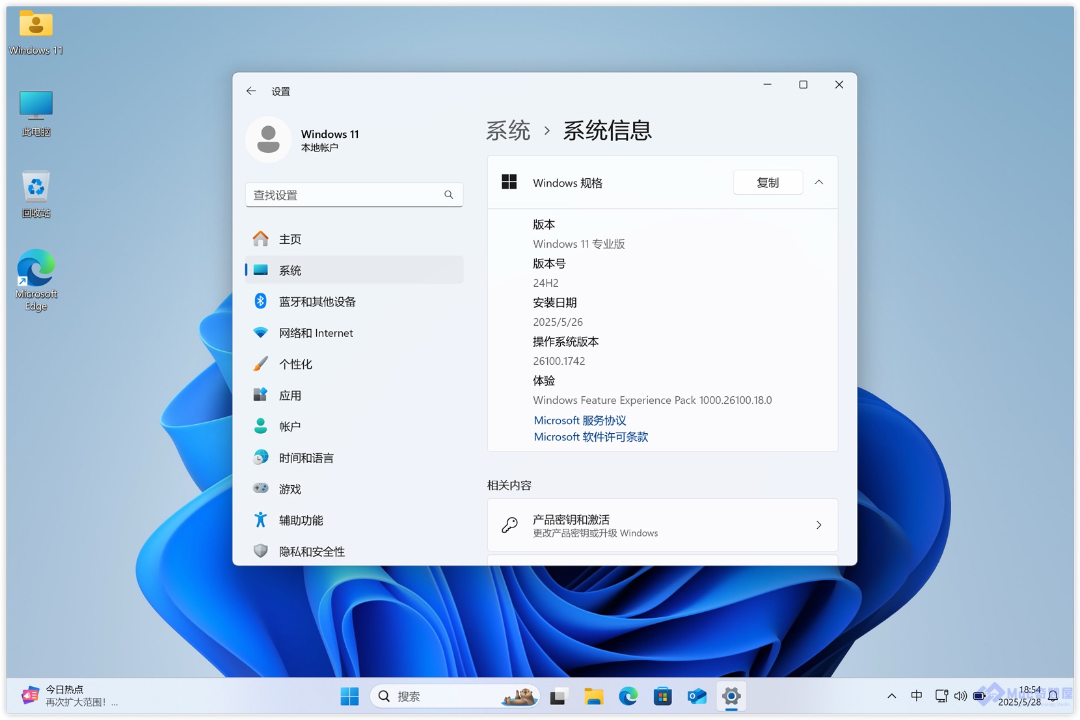
Task: Open the volume icon in system tray
Action: (x=960, y=696)
